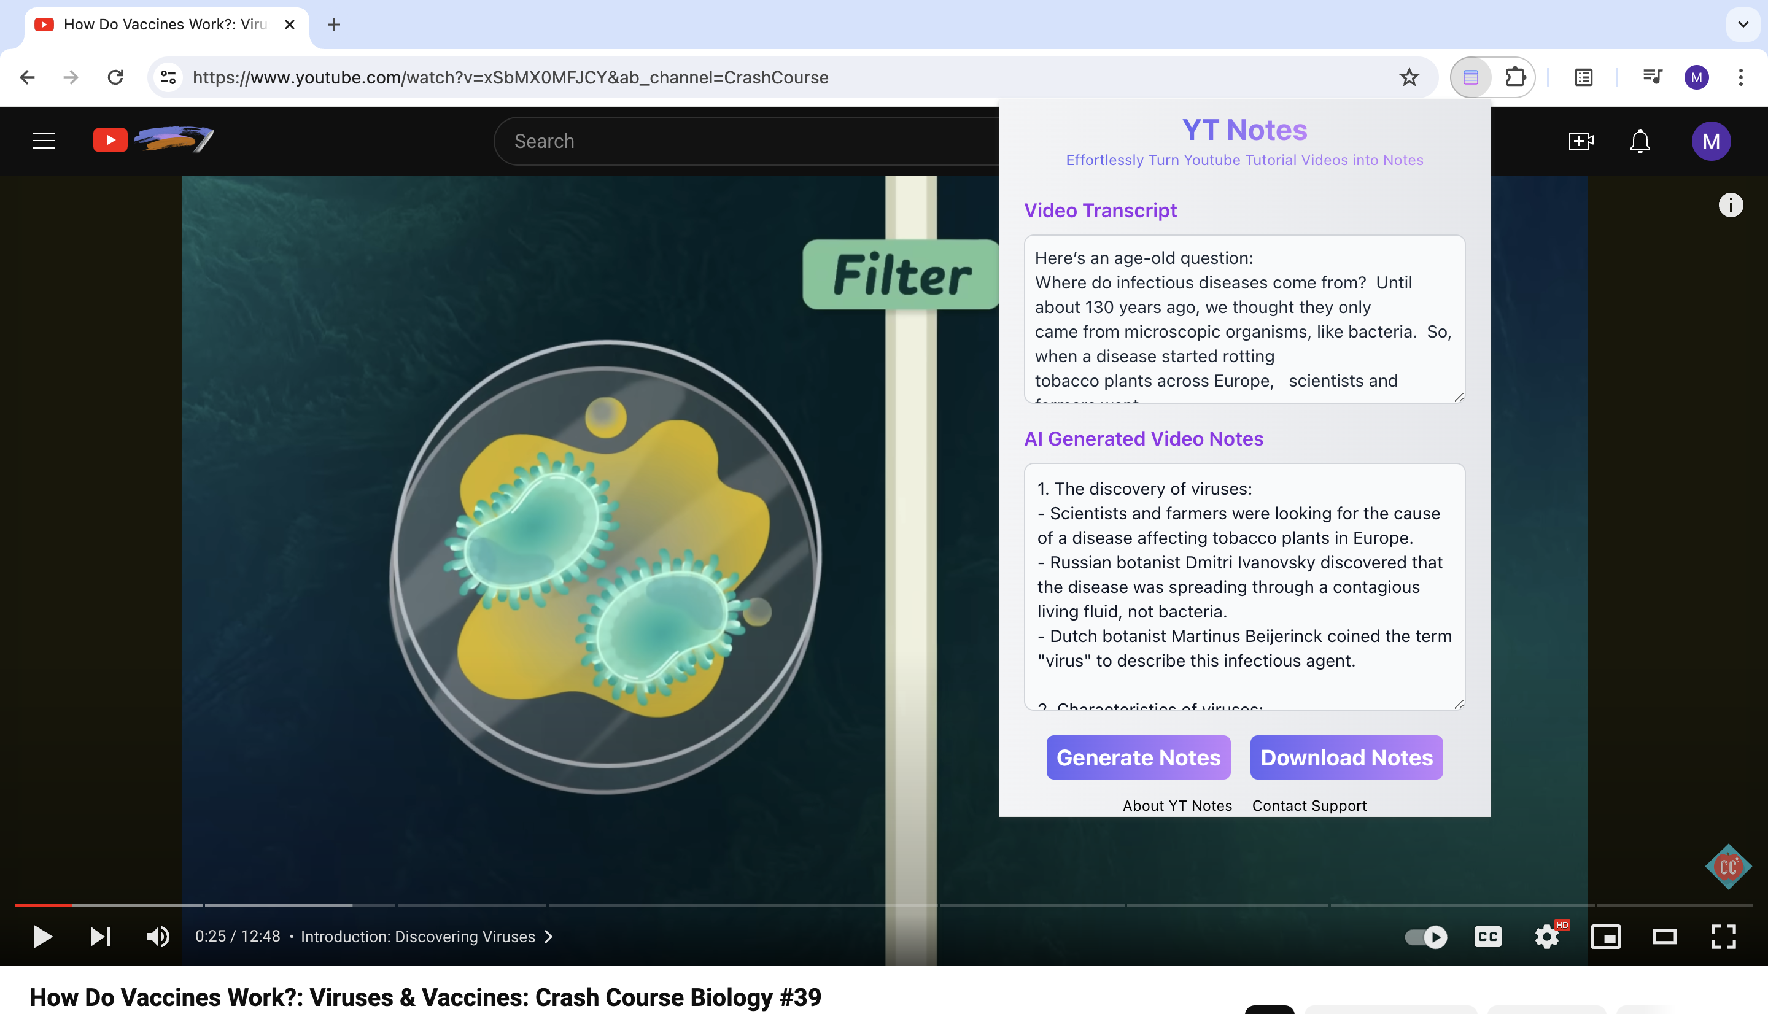The width and height of the screenshot is (1768, 1014).
Task: Click inside the AI Generated Video Notes area
Action: [x=1244, y=586]
